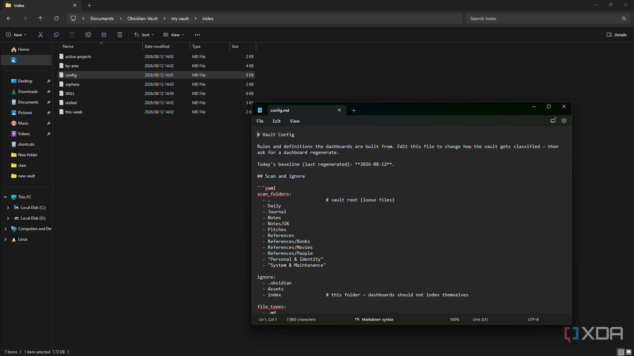Click chevron after Documents in address bar
The height and width of the screenshot is (356, 634).
121,18
